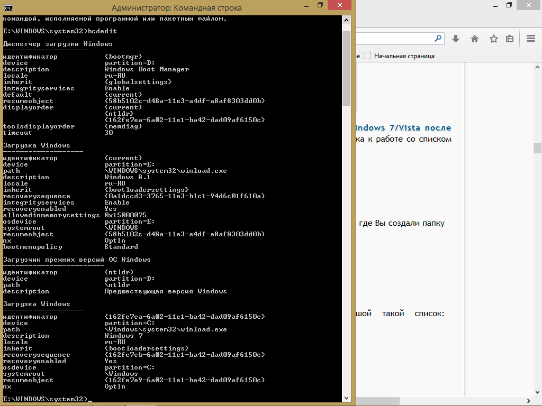Click the '{162fe7eb-6a02-11e1-ba42-dad09af6150c}' recoverysequence value
This screenshot has width=542, height=406.
click(x=185, y=355)
